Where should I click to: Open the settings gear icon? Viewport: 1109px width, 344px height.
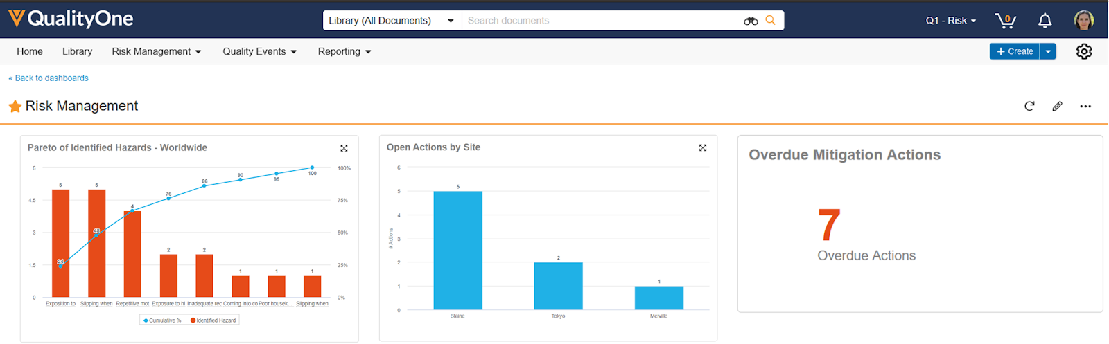(1084, 51)
